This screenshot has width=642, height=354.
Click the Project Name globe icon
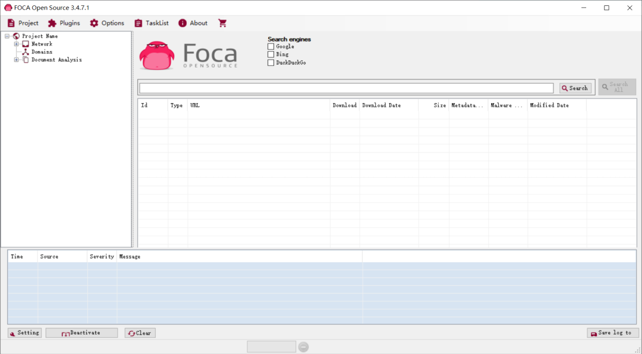point(17,36)
